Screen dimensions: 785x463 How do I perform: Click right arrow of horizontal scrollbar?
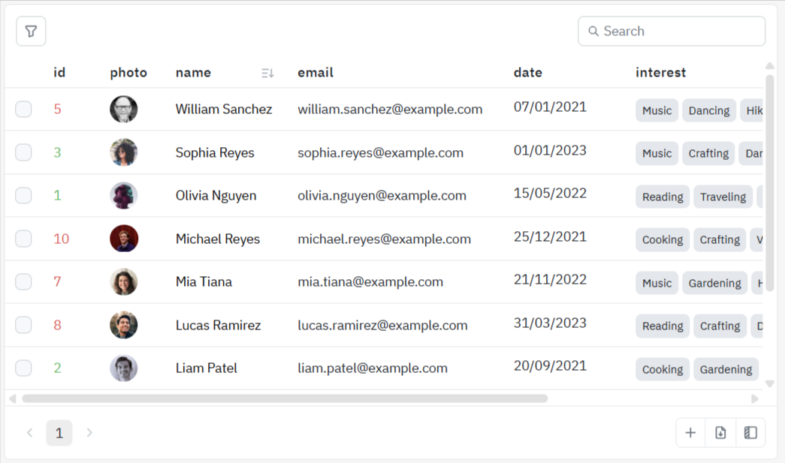(x=755, y=398)
